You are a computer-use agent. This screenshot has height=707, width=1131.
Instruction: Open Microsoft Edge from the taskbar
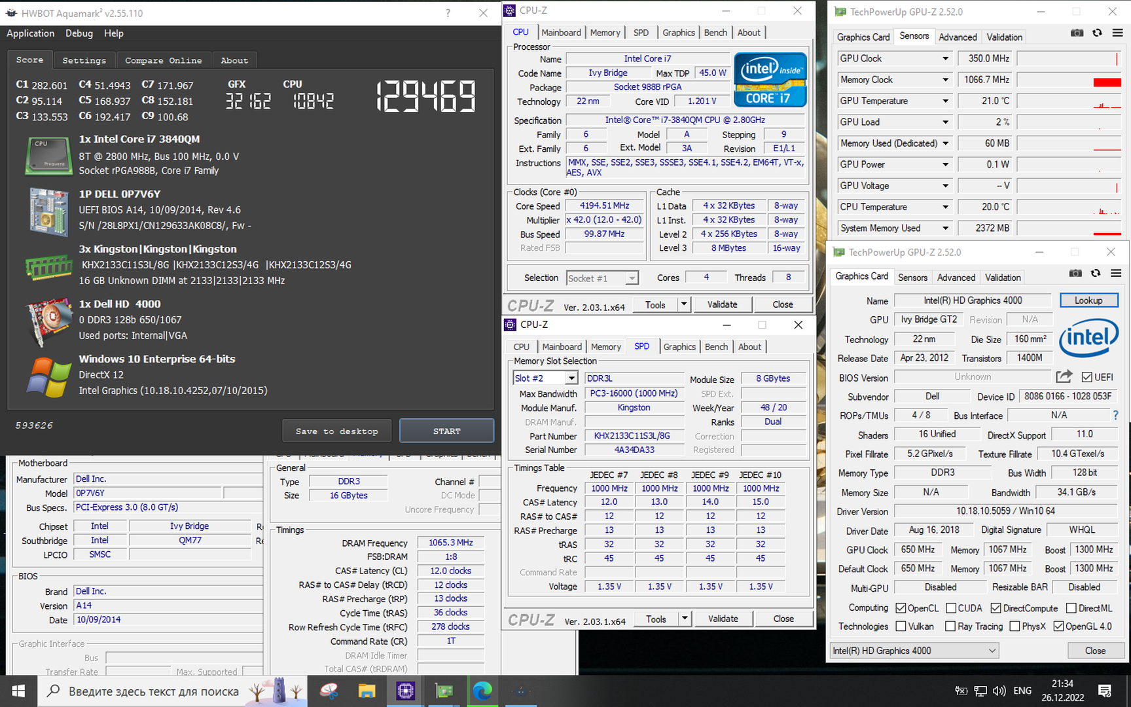[482, 691]
